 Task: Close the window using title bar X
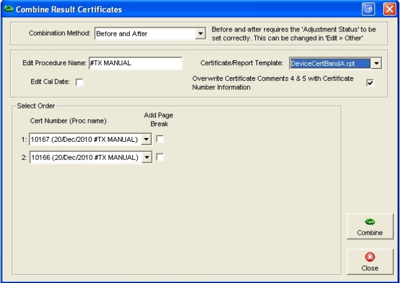click(387, 9)
